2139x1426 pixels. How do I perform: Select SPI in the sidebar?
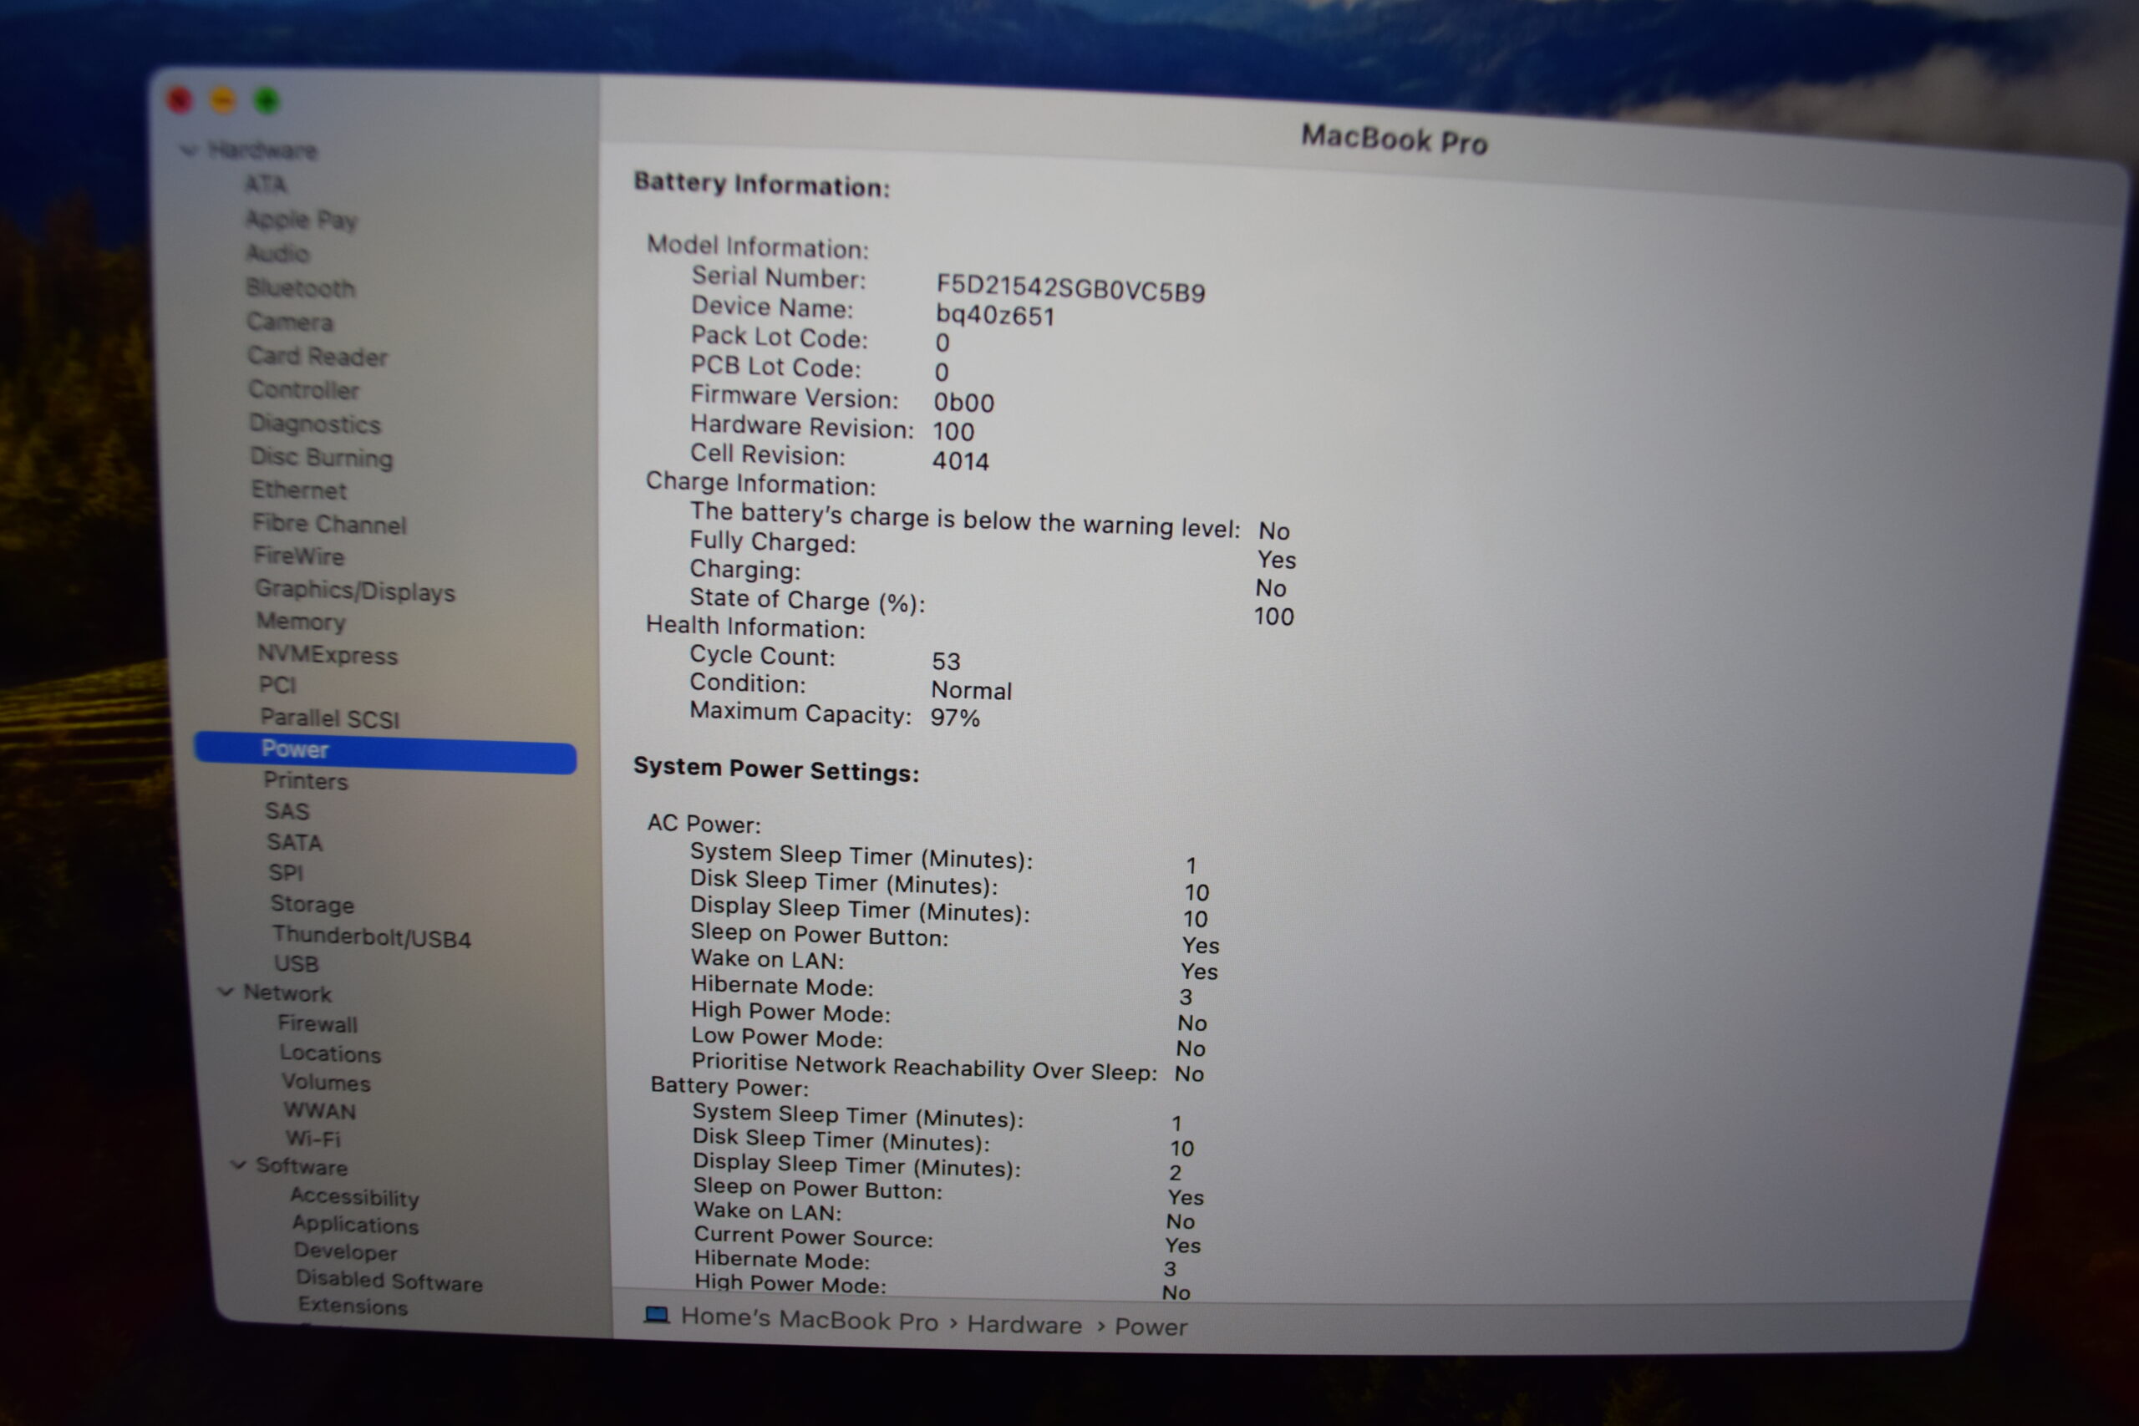[x=286, y=873]
